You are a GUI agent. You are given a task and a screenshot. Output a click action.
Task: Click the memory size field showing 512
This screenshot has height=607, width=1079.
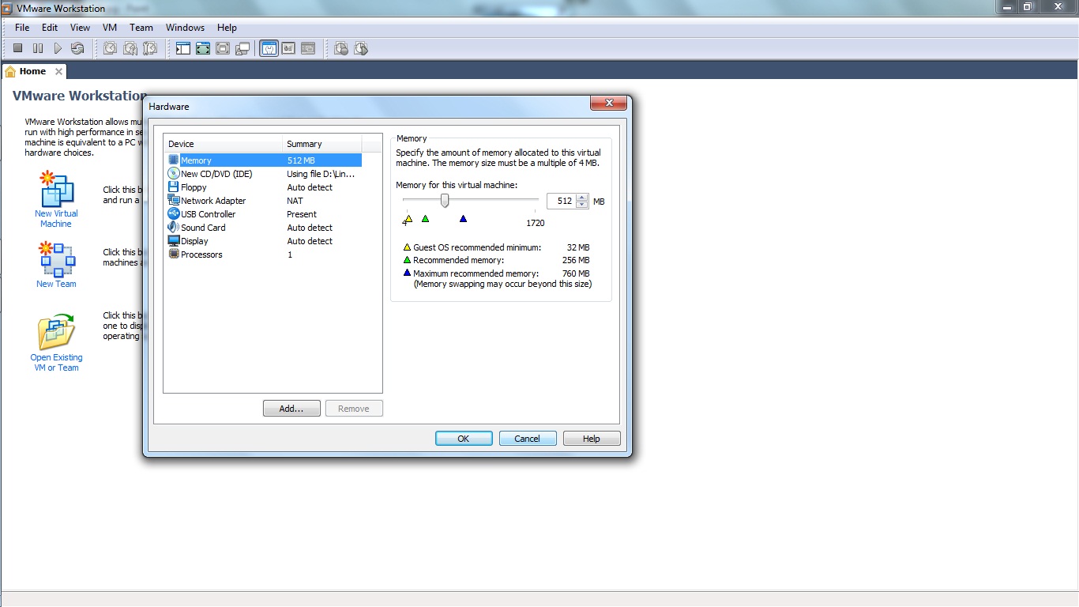point(562,201)
